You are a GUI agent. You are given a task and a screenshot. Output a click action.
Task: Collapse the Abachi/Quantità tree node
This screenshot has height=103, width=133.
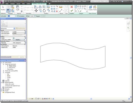(x=1, y=83)
